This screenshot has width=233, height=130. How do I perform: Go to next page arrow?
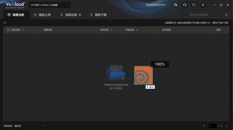227,126
